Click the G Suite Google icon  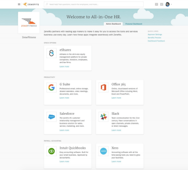point(51,87)
